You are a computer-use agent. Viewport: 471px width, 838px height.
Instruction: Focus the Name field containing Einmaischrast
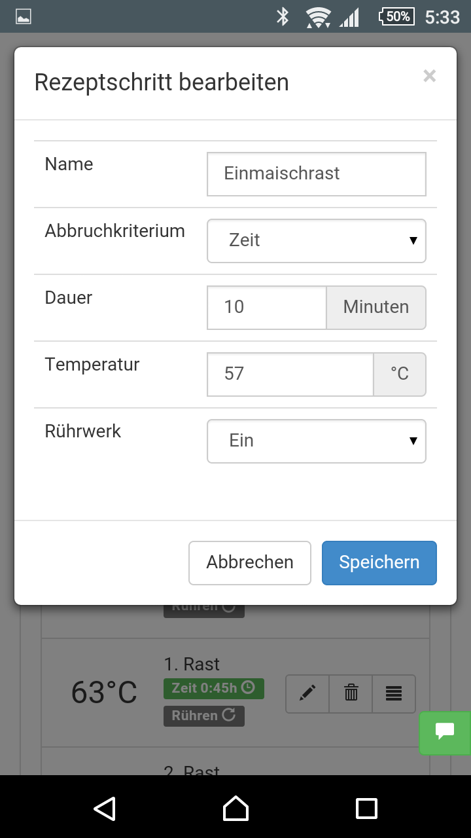click(316, 173)
